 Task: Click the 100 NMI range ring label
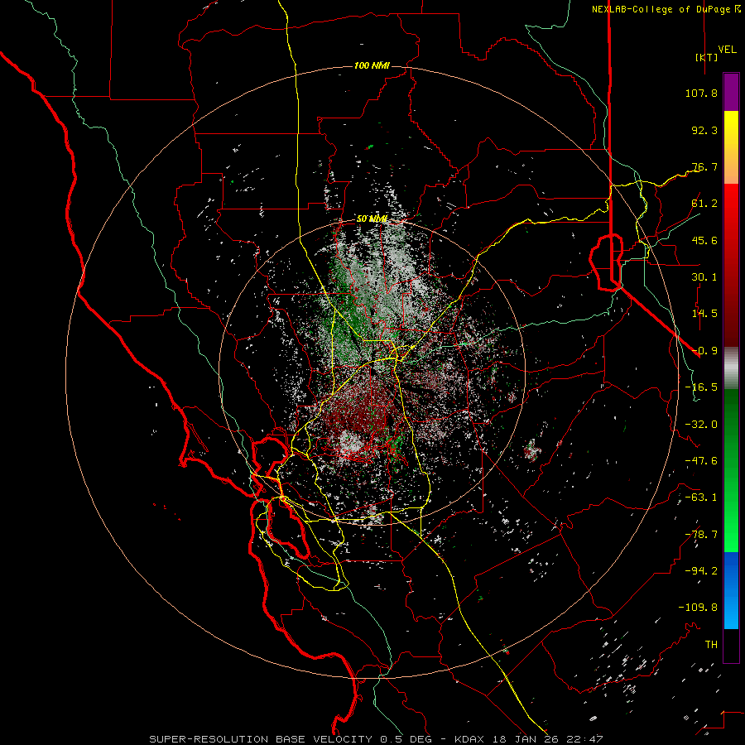click(x=372, y=65)
